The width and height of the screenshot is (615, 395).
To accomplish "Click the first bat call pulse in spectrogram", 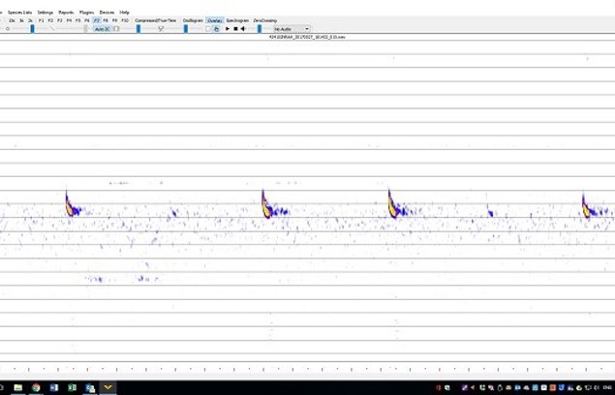I will 70,205.
